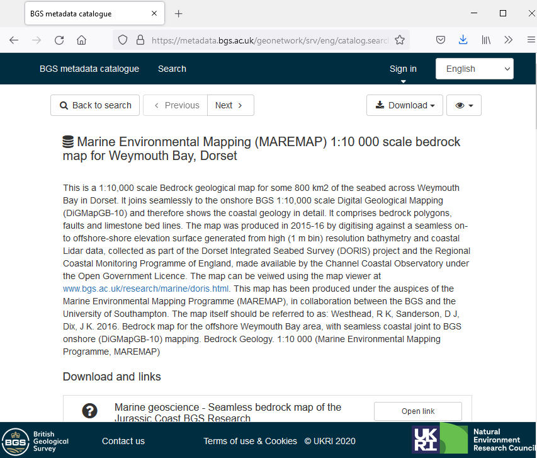
Task: Bookmark this page with the star icon
Action: click(400, 39)
